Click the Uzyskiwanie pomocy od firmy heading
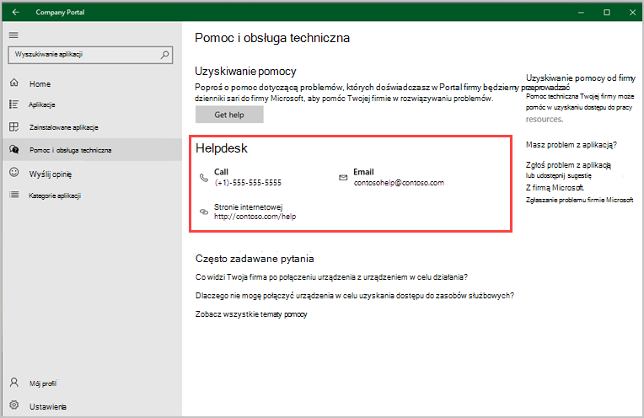This screenshot has width=644, height=418. 581,78
